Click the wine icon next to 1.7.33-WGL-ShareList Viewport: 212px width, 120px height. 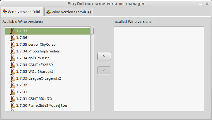pos(12,72)
